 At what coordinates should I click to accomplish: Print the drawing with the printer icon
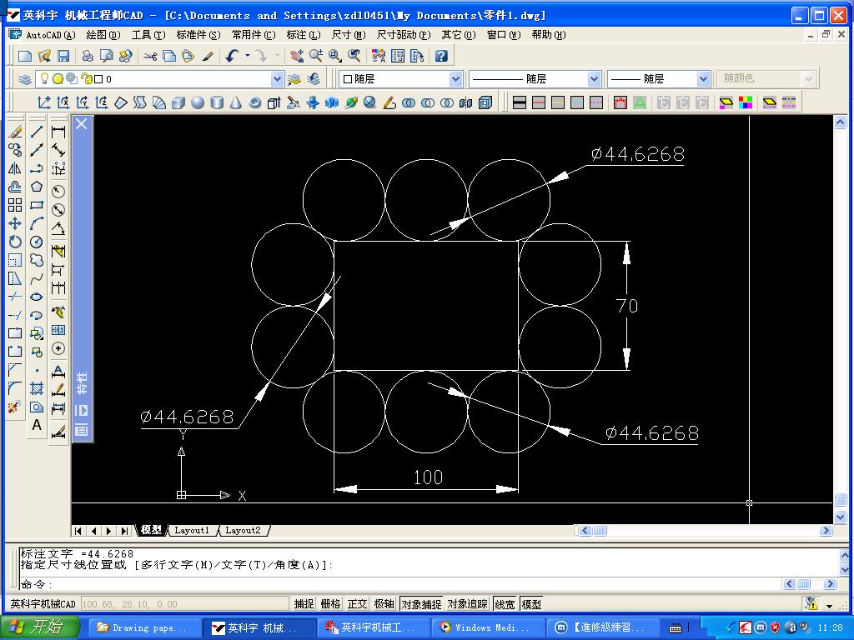point(88,56)
